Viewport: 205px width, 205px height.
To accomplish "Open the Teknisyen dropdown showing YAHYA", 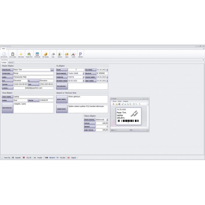I will (83, 77).
